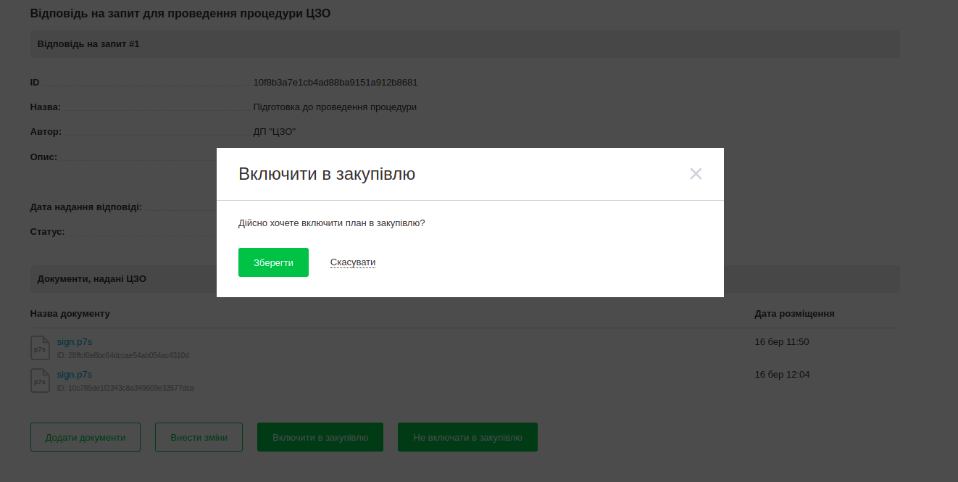This screenshot has width=958, height=482.
Task: Select the Документи, надані ЦЗО section header
Action: [x=92, y=279]
